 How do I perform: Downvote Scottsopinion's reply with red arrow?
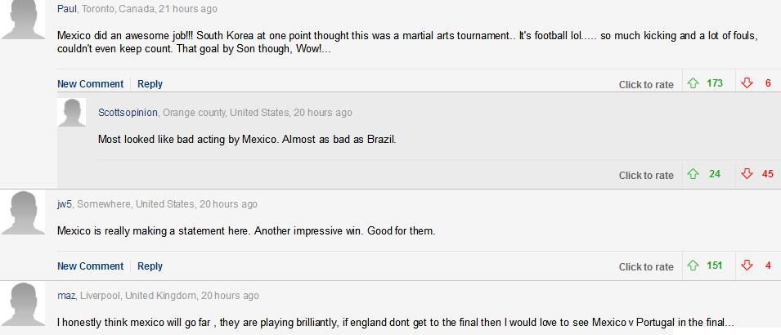pyautogui.click(x=747, y=174)
